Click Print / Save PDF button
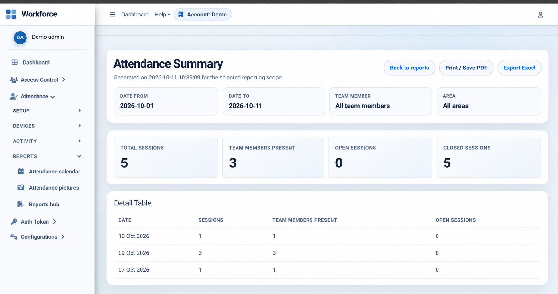Image resolution: width=558 pixels, height=294 pixels. 466,68
